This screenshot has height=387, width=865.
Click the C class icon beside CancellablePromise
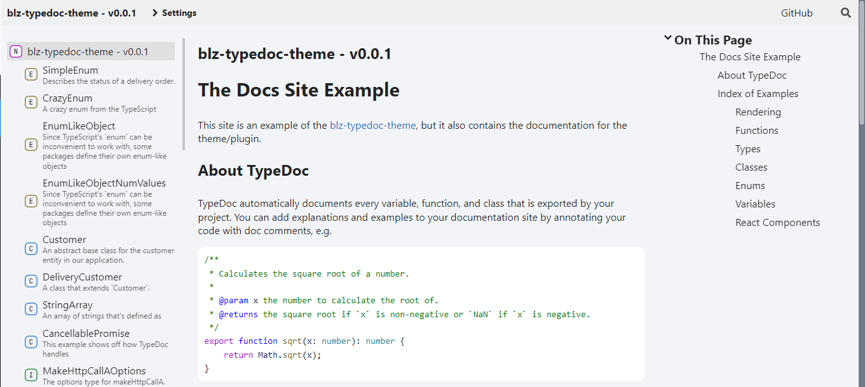coord(31,342)
